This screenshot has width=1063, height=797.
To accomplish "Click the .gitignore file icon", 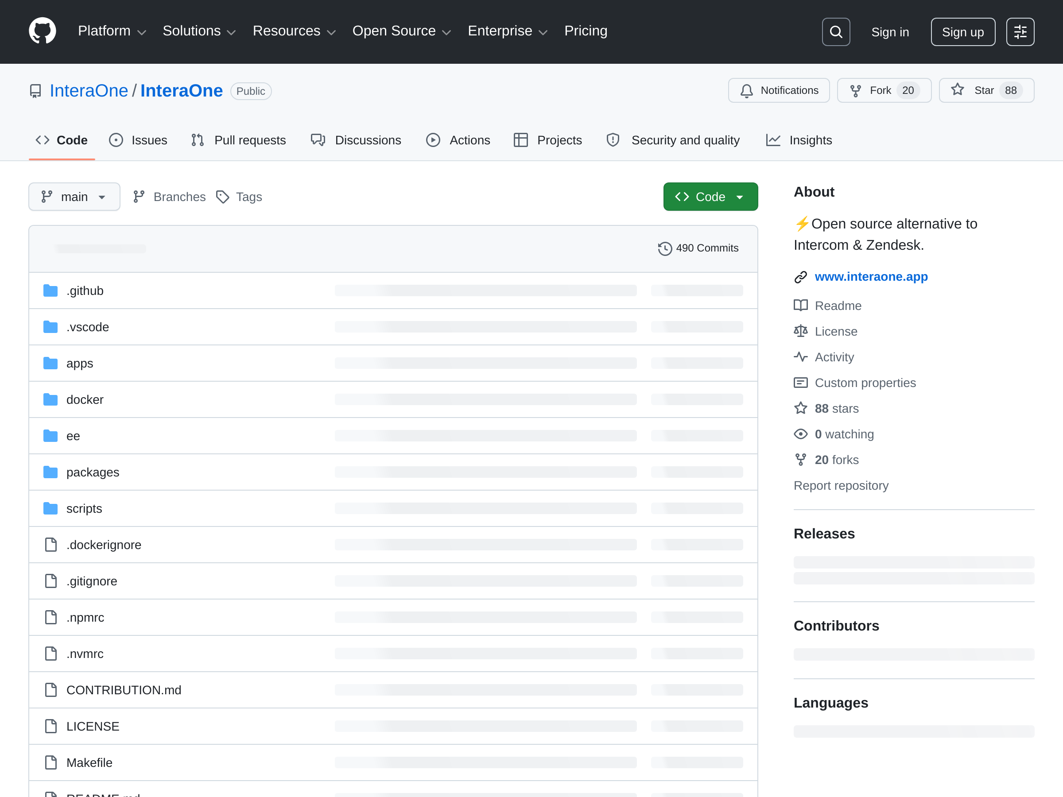I will tap(50, 581).
